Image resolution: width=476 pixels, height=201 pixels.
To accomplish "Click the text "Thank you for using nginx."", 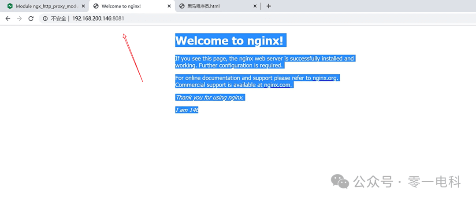I will point(210,97).
